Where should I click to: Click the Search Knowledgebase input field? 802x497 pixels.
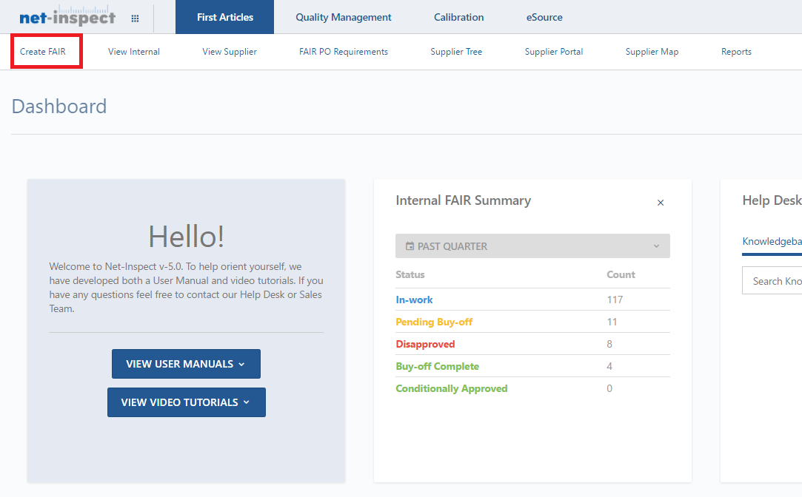point(772,281)
